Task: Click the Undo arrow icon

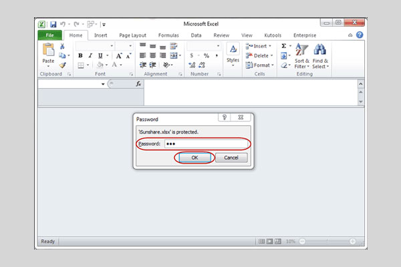Action: click(63, 24)
